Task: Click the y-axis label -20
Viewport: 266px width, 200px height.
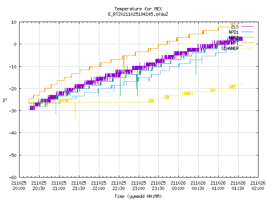Action: click(x=13, y=89)
